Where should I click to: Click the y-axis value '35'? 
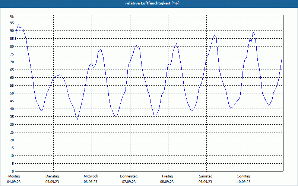[12, 117]
